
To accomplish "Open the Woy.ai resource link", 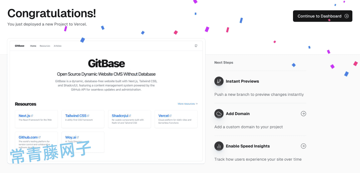I will click(71, 137).
